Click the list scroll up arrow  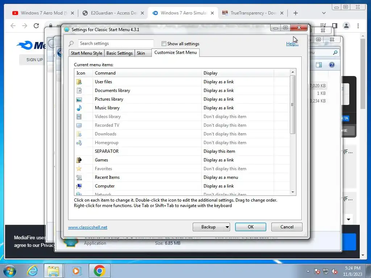293,72
